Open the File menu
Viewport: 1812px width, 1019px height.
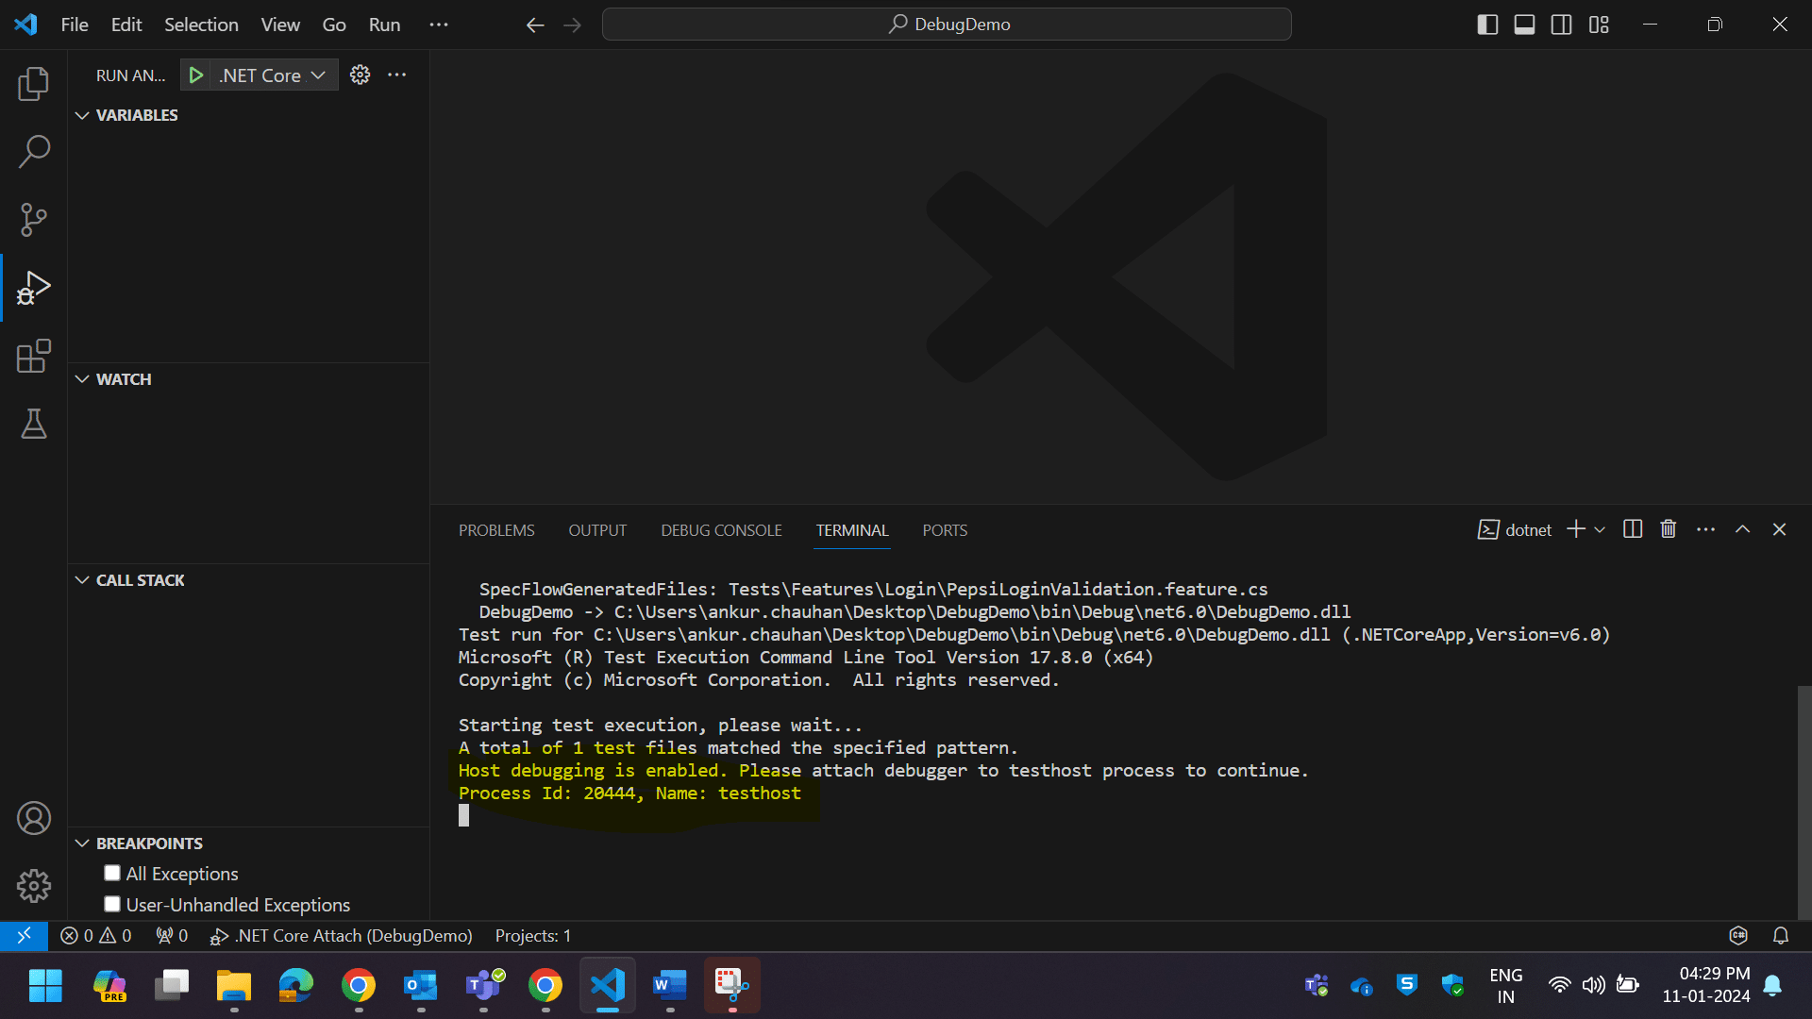(x=75, y=25)
